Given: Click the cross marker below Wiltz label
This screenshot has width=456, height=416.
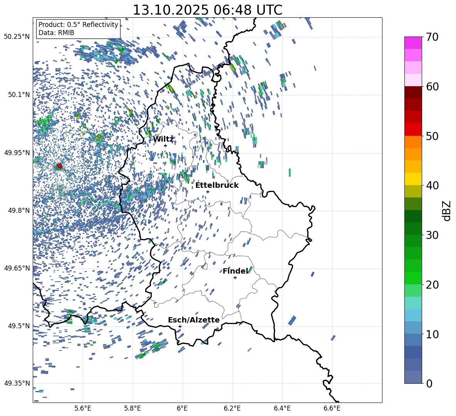Looking at the screenshot, I should pyautogui.click(x=165, y=145).
